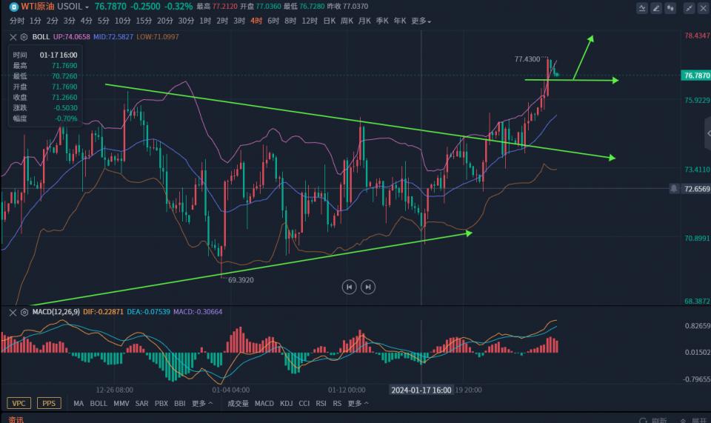Screen dimensions: 711x423
Task: Click the 12-26 08:00 time axis label
Action: click(114, 390)
